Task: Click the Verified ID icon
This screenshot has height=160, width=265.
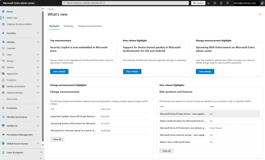Action: [3, 126]
